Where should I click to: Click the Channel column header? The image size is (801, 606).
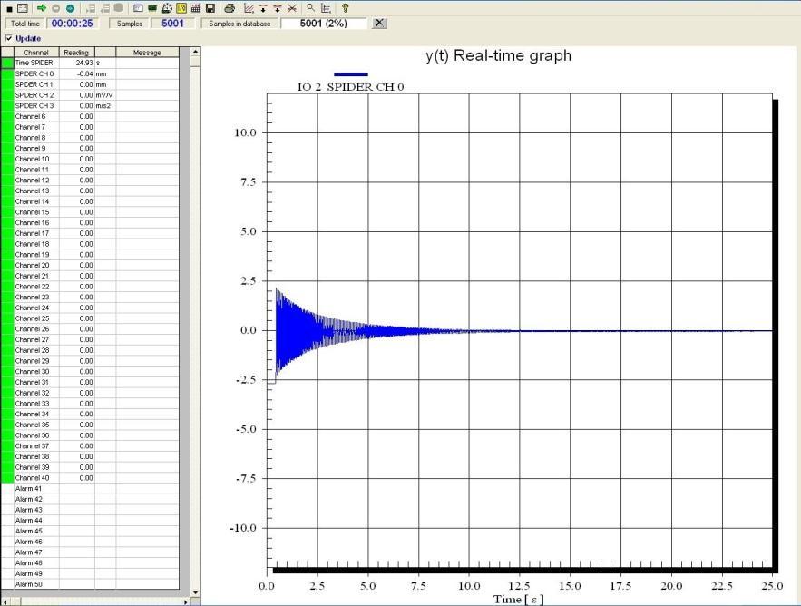(x=36, y=52)
